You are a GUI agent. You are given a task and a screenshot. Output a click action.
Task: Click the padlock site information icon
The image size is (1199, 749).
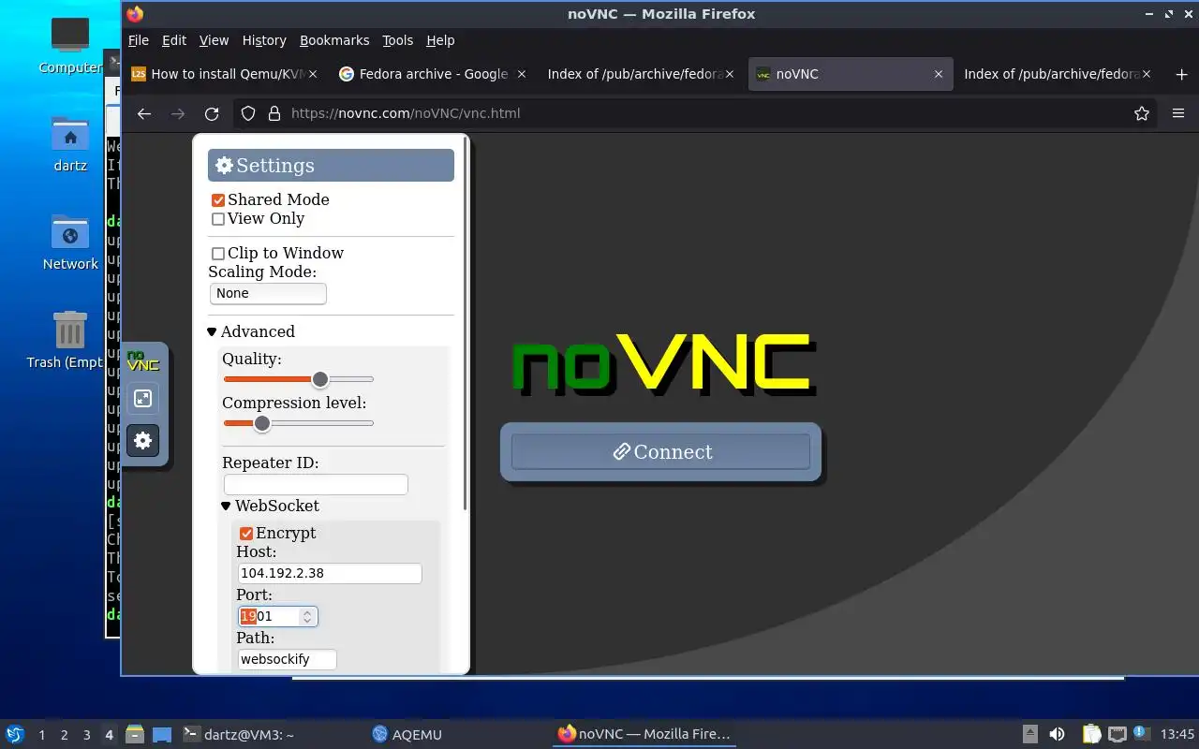point(274,113)
